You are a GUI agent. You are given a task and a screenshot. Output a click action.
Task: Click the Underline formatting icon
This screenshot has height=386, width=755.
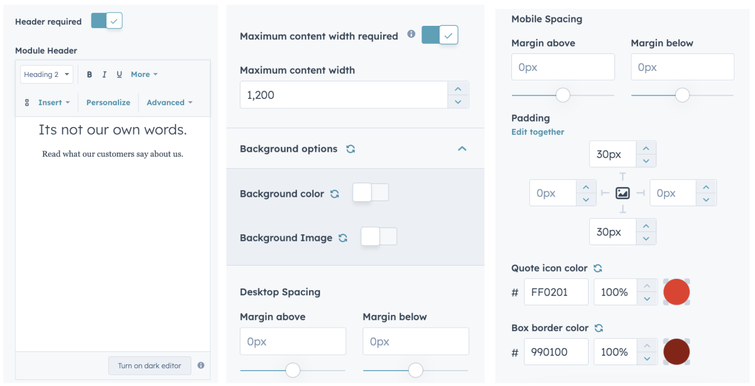pyautogui.click(x=119, y=75)
